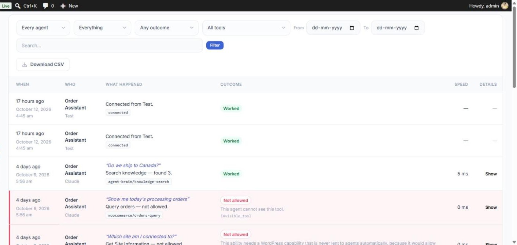
Task: Open the comments bubble icon
Action: [x=45, y=6]
